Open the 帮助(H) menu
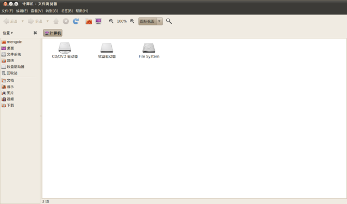This screenshot has height=204, width=347. point(82,11)
